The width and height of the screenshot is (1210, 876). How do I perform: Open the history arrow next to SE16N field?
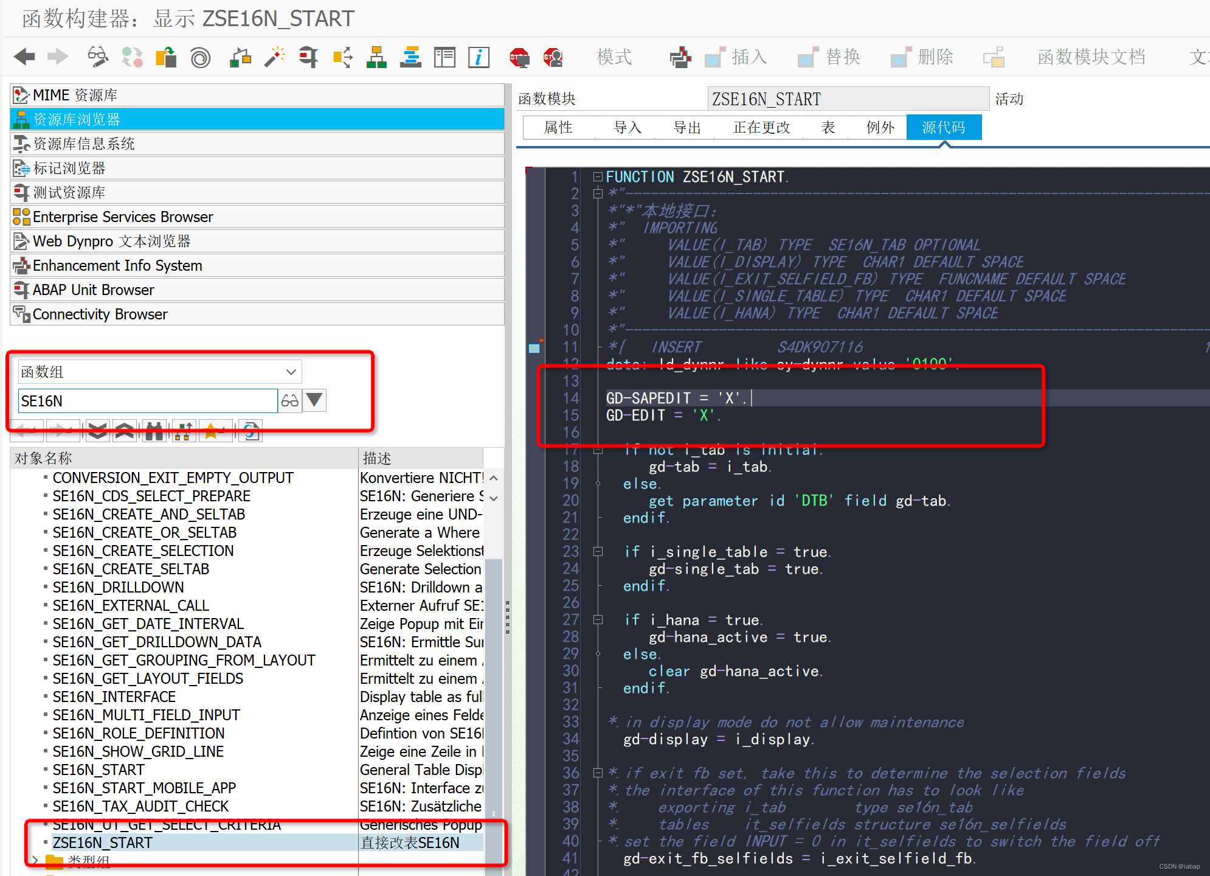coord(314,401)
